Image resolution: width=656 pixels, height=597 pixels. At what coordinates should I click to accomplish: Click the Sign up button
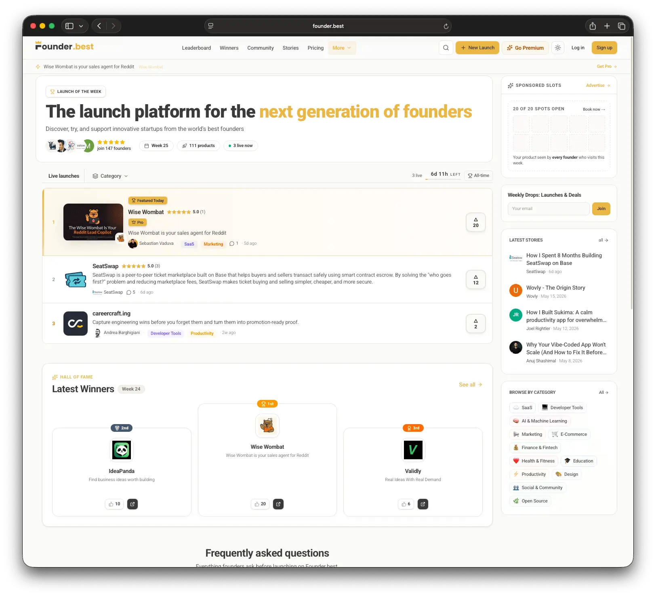tap(604, 48)
